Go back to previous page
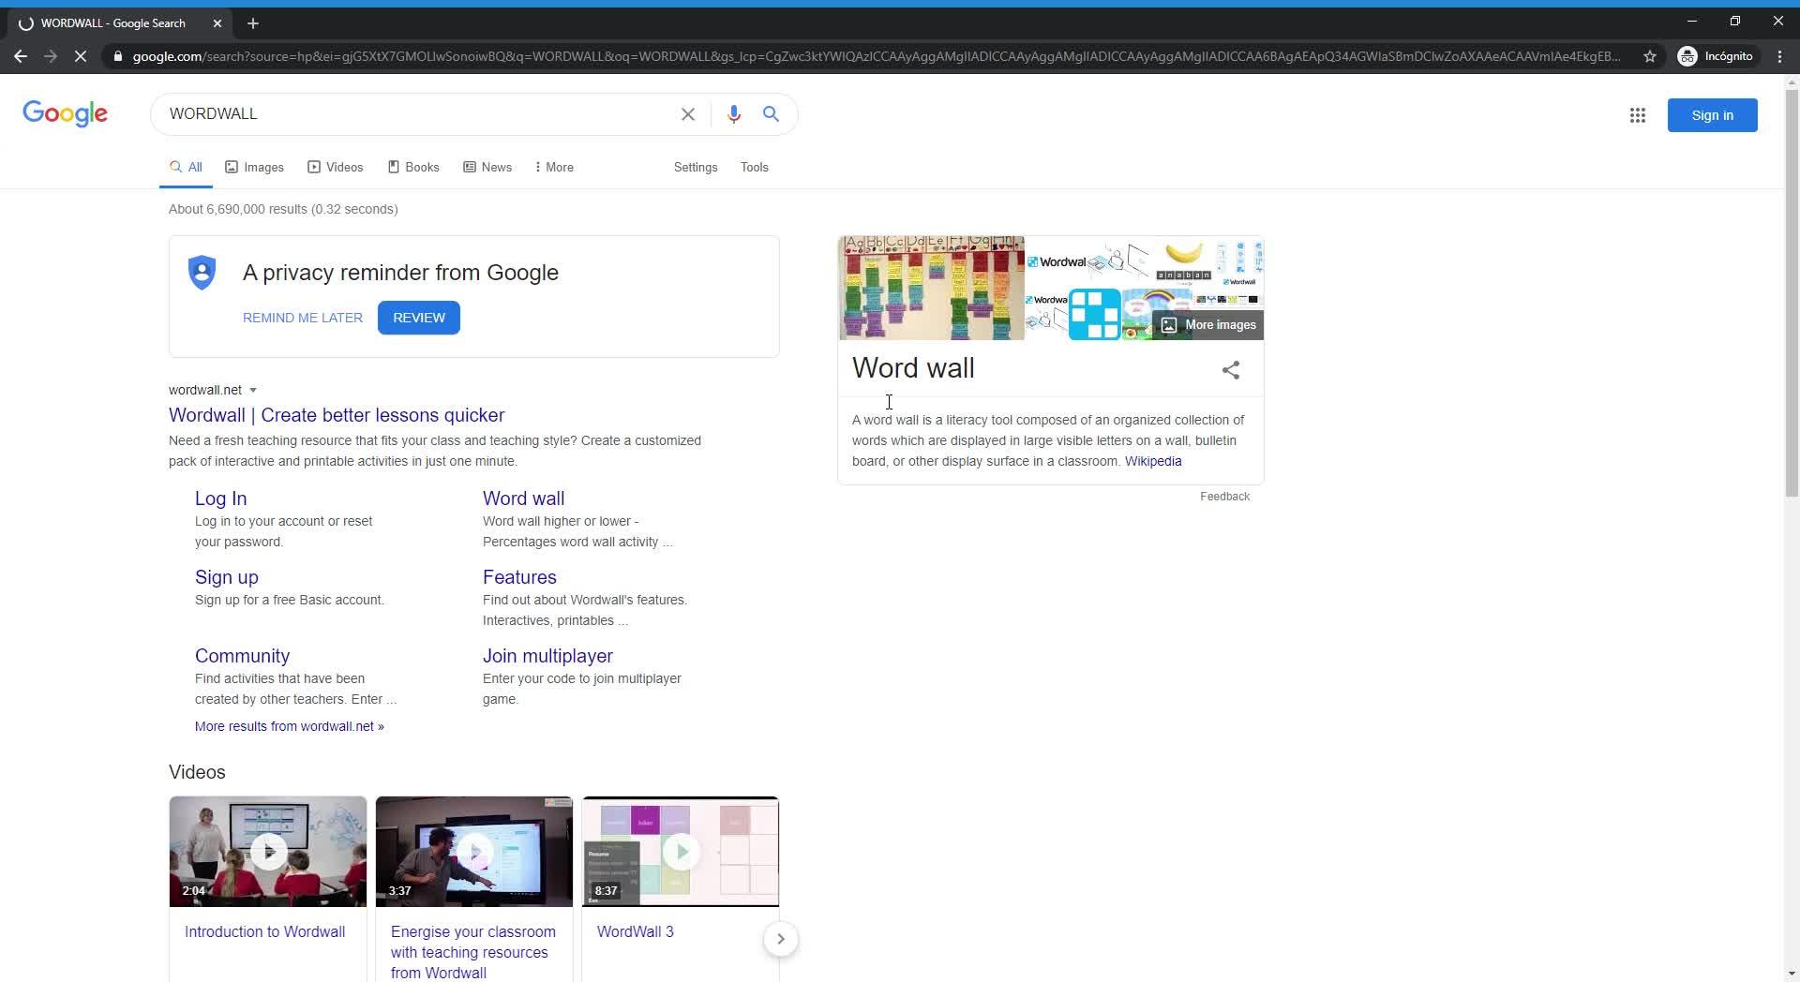 point(21,56)
